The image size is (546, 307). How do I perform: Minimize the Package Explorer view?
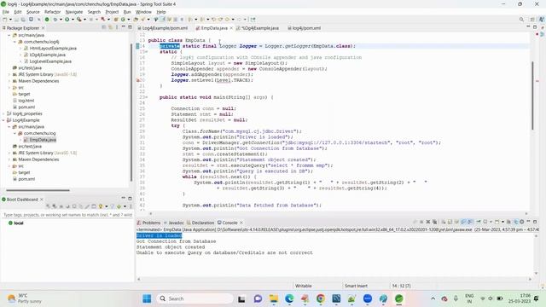point(123,26)
